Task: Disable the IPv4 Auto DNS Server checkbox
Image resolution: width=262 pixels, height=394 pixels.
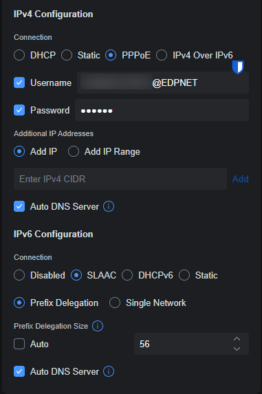Action: [19, 206]
